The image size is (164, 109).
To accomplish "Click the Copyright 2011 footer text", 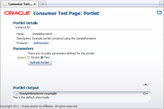I will tap(39, 106).
